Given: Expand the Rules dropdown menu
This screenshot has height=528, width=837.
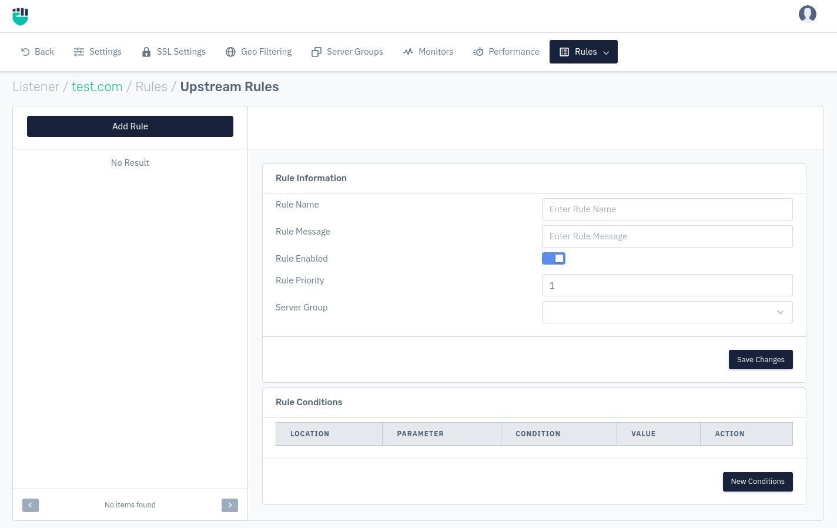Looking at the screenshot, I should tap(584, 52).
